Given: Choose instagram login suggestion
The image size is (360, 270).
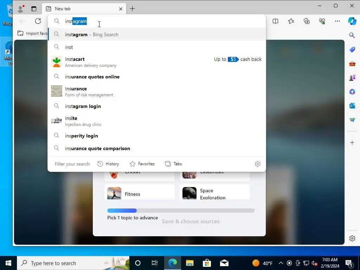Looking at the screenshot, I should pos(157,106).
